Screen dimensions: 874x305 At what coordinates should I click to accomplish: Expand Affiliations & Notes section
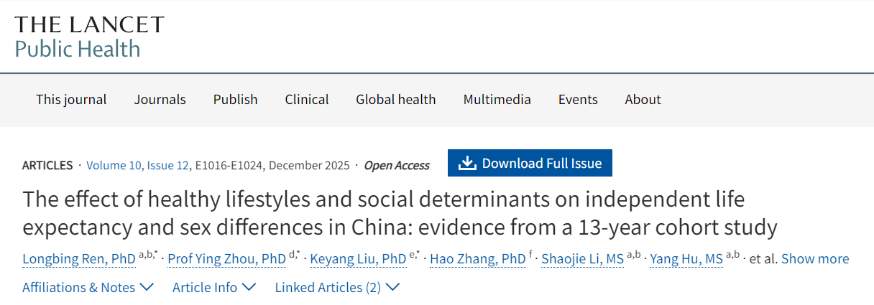coord(88,288)
